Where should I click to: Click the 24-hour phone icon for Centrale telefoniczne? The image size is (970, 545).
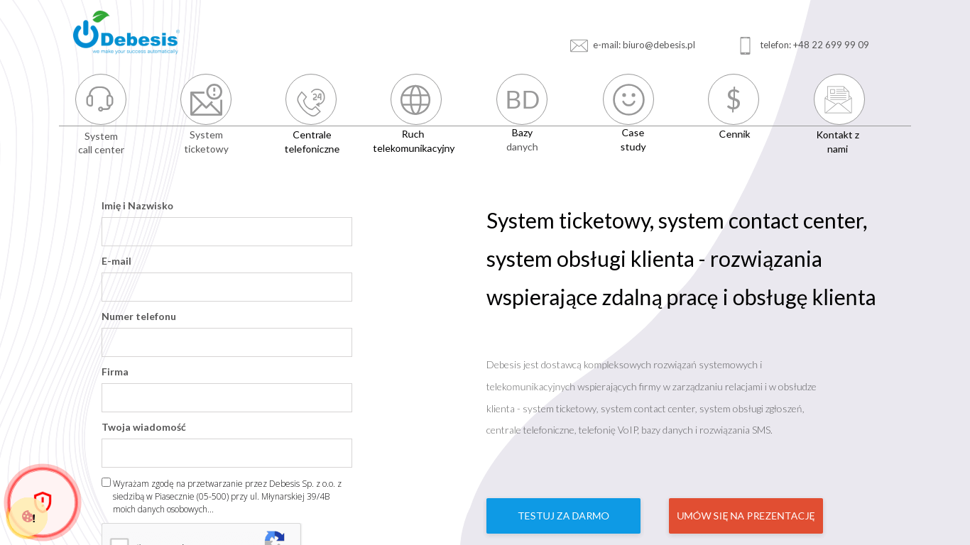coord(311,99)
